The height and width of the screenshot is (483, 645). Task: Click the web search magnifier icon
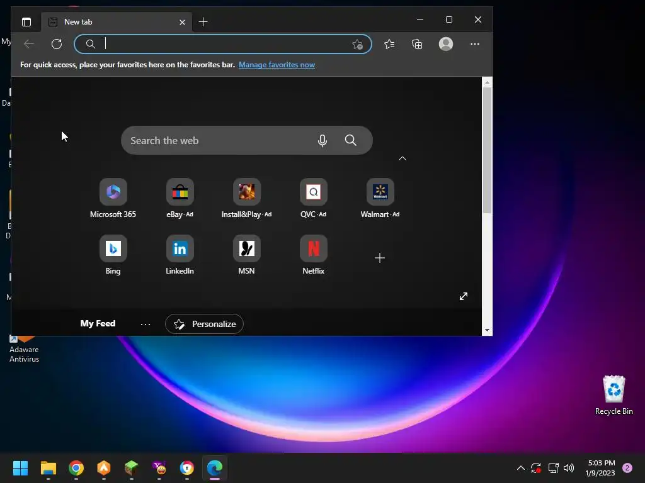coord(350,140)
